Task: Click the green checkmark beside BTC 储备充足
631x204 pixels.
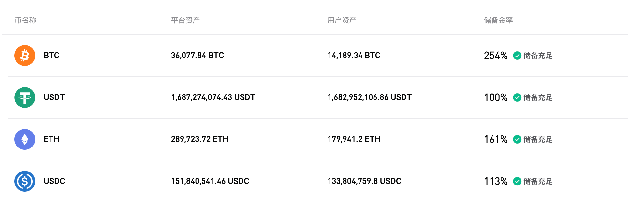Action: tap(517, 56)
